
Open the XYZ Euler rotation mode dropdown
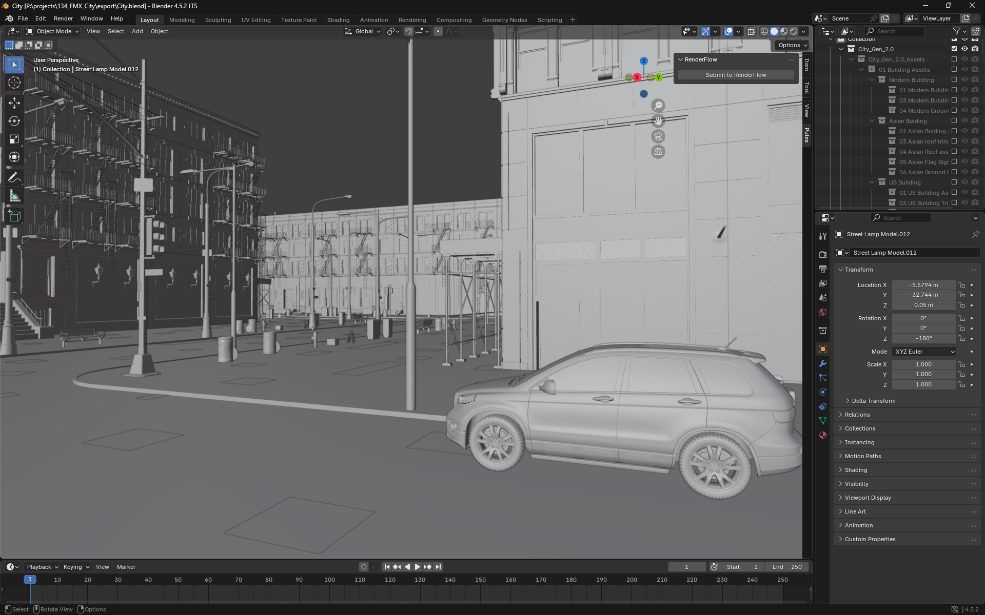tap(924, 352)
